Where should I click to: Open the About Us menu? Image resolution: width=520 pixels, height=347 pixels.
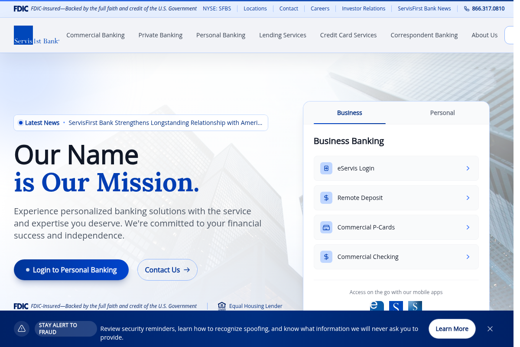[x=484, y=35]
